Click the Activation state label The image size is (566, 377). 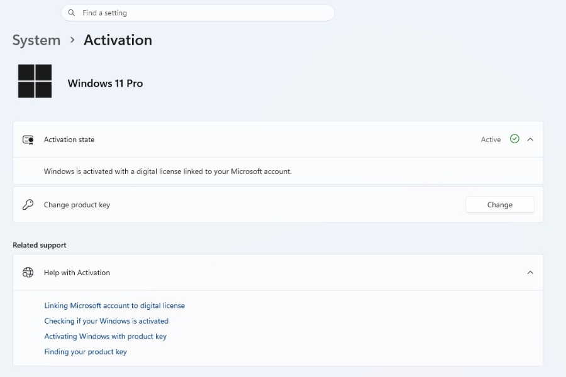point(69,139)
